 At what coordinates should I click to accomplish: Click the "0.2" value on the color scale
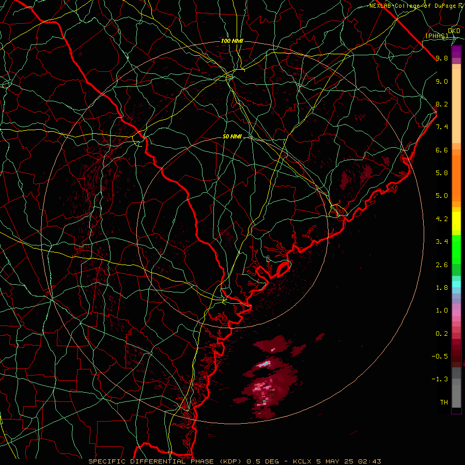coord(442,334)
